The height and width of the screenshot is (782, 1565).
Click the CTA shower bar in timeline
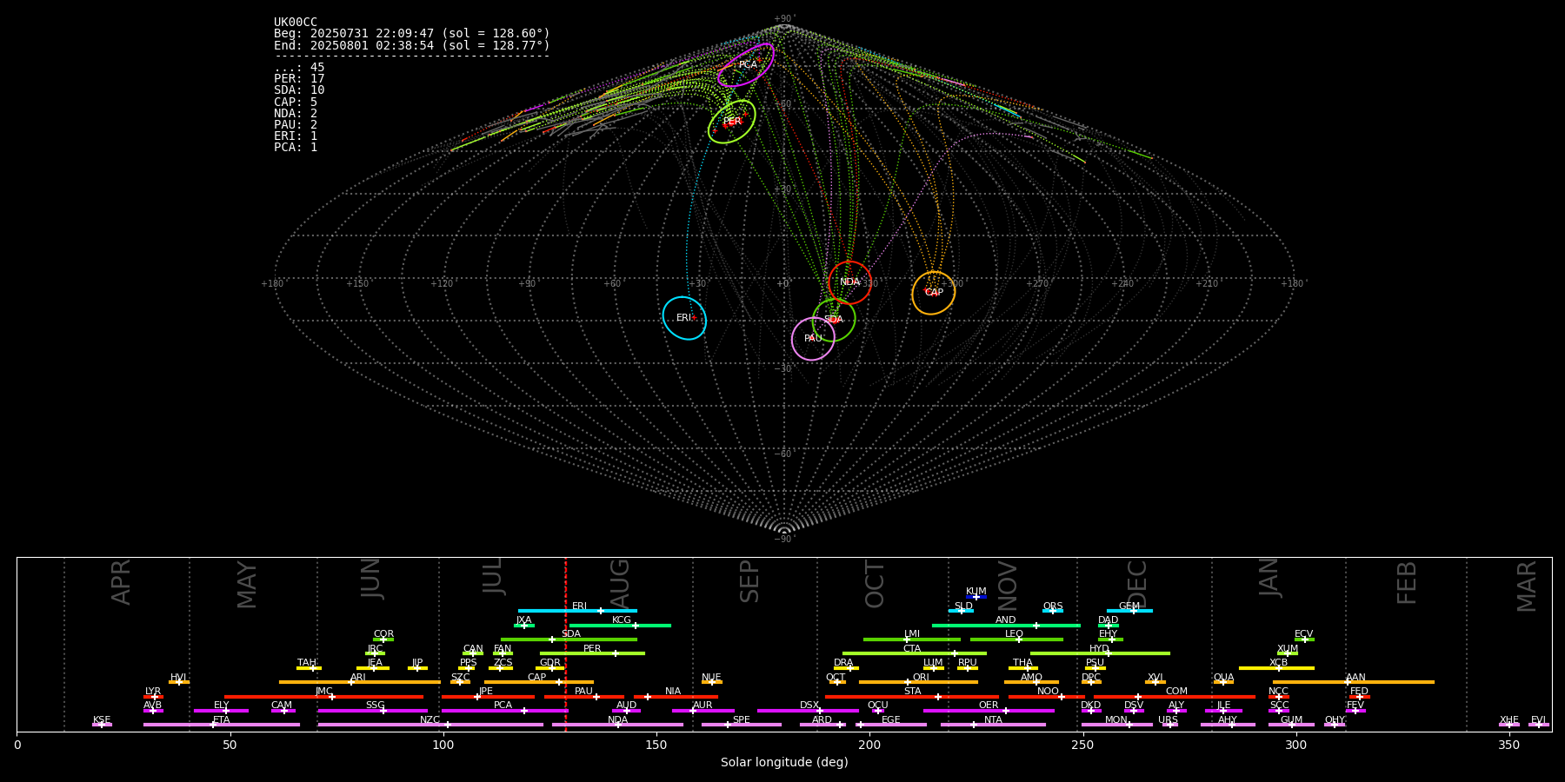(x=915, y=653)
